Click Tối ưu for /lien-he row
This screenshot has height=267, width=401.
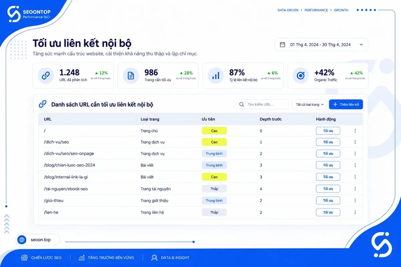coord(328,212)
